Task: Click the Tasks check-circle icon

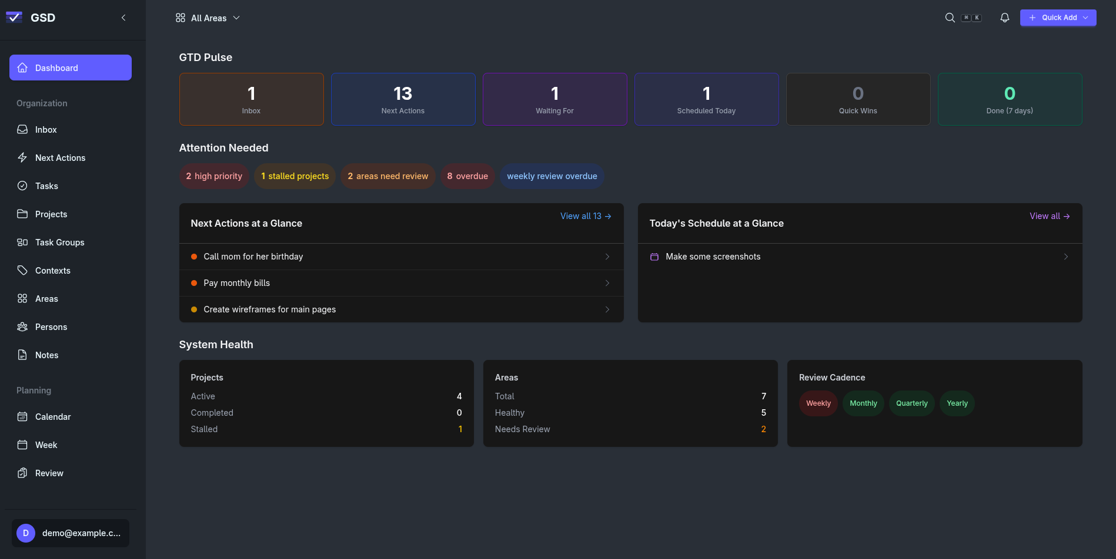Action: tap(22, 186)
